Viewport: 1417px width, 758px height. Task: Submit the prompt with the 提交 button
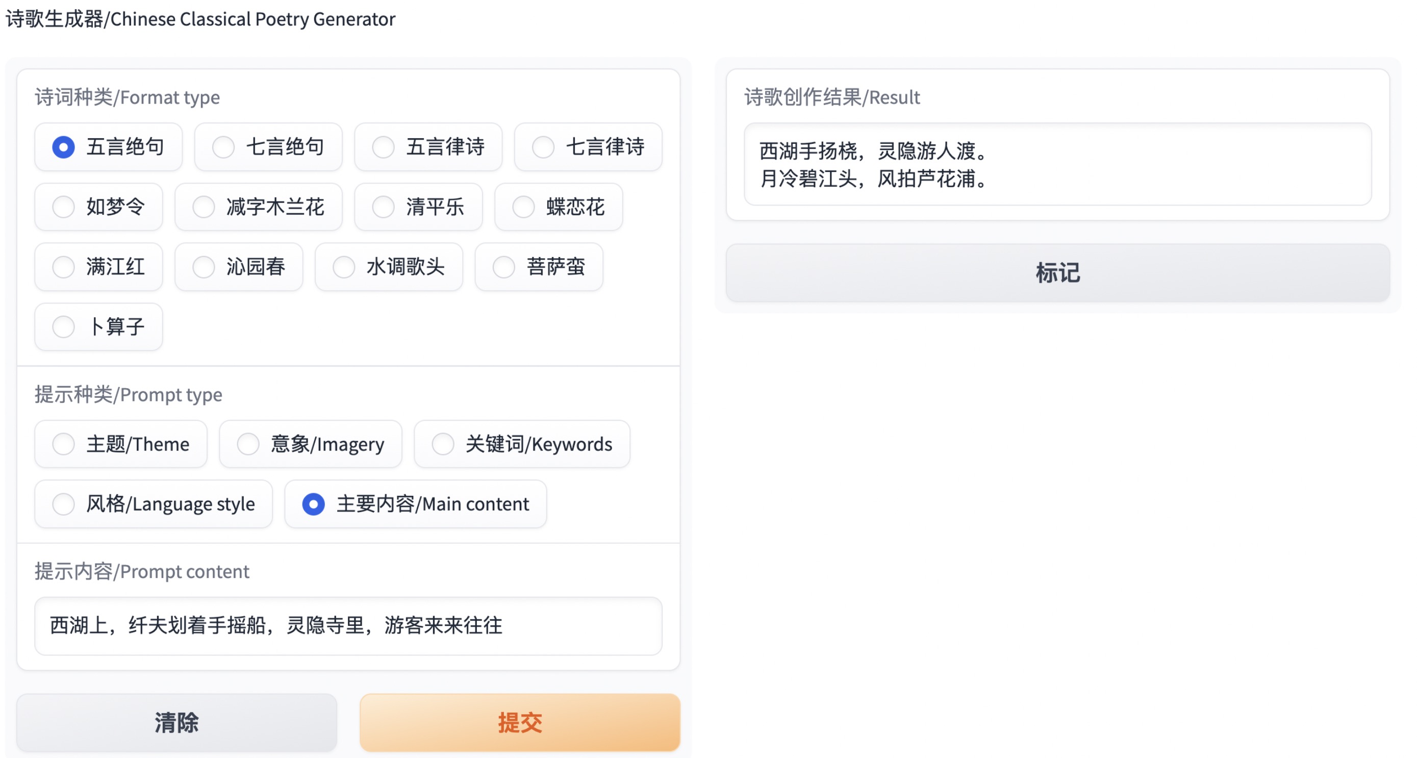[519, 722]
